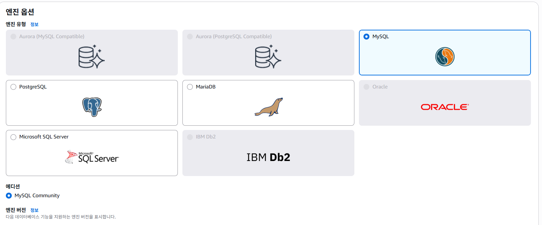Screen dimensions: 542x225
Task: Select the MariaDB engine radio button
Action: (190, 87)
